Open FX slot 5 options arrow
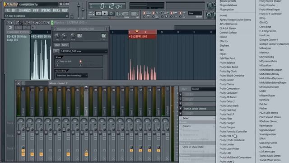 (181, 114)
